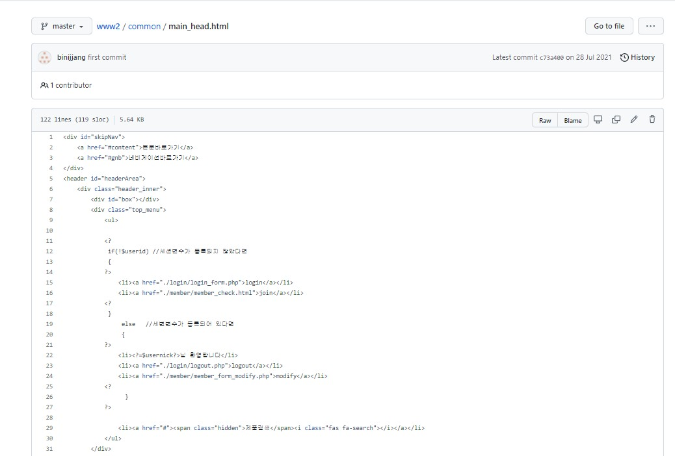Open the History commit log

pos(637,57)
